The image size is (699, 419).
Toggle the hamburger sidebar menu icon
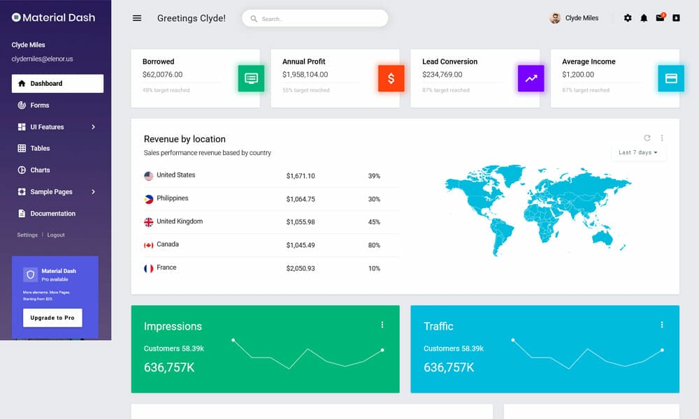coord(137,18)
